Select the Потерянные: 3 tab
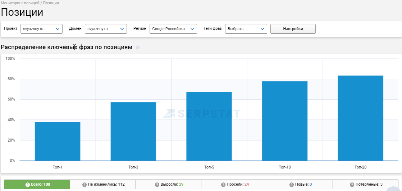 (x=366, y=184)
